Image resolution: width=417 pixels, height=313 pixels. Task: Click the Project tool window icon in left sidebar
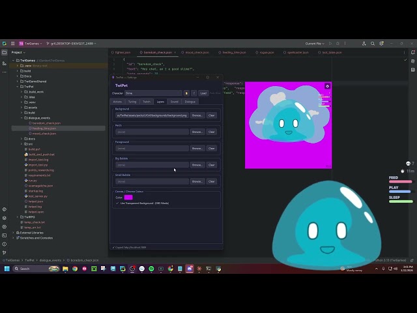[x=5, y=53]
